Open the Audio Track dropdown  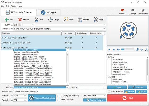(60, 29)
